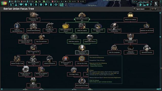Screen dimensions: 162x91
Task: Zoom in the focus tree with plus
Action: tap(155, 9)
